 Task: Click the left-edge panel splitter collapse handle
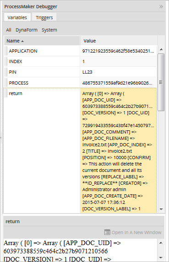0,138
